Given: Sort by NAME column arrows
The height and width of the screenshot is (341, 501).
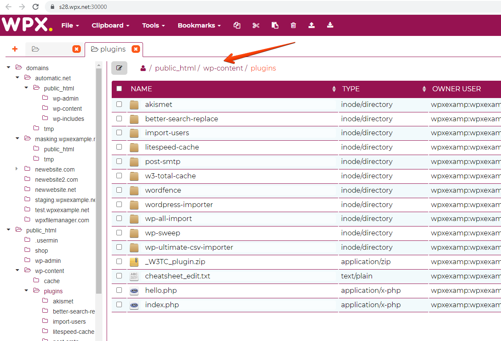Looking at the screenshot, I should [x=334, y=89].
